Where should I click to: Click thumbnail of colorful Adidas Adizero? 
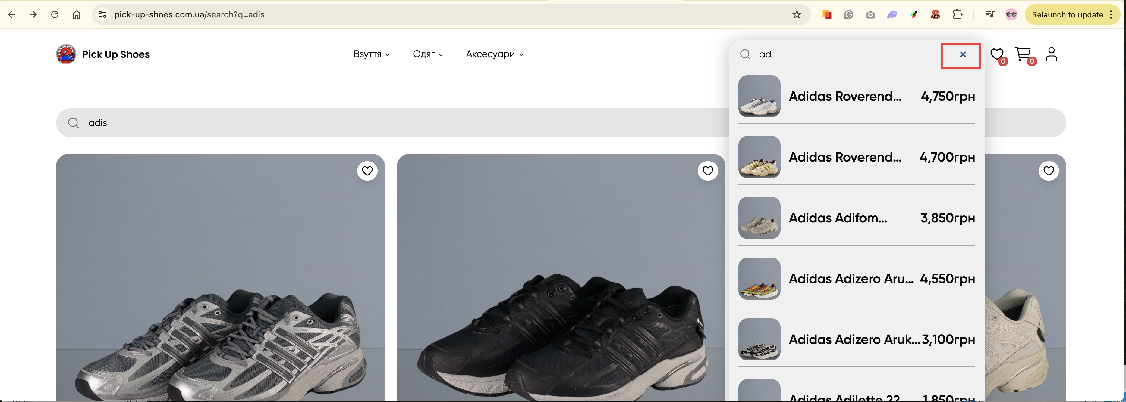pos(759,278)
